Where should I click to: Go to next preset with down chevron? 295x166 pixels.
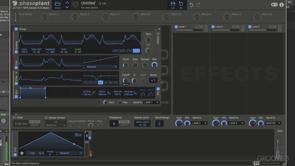click(x=67, y=7)
